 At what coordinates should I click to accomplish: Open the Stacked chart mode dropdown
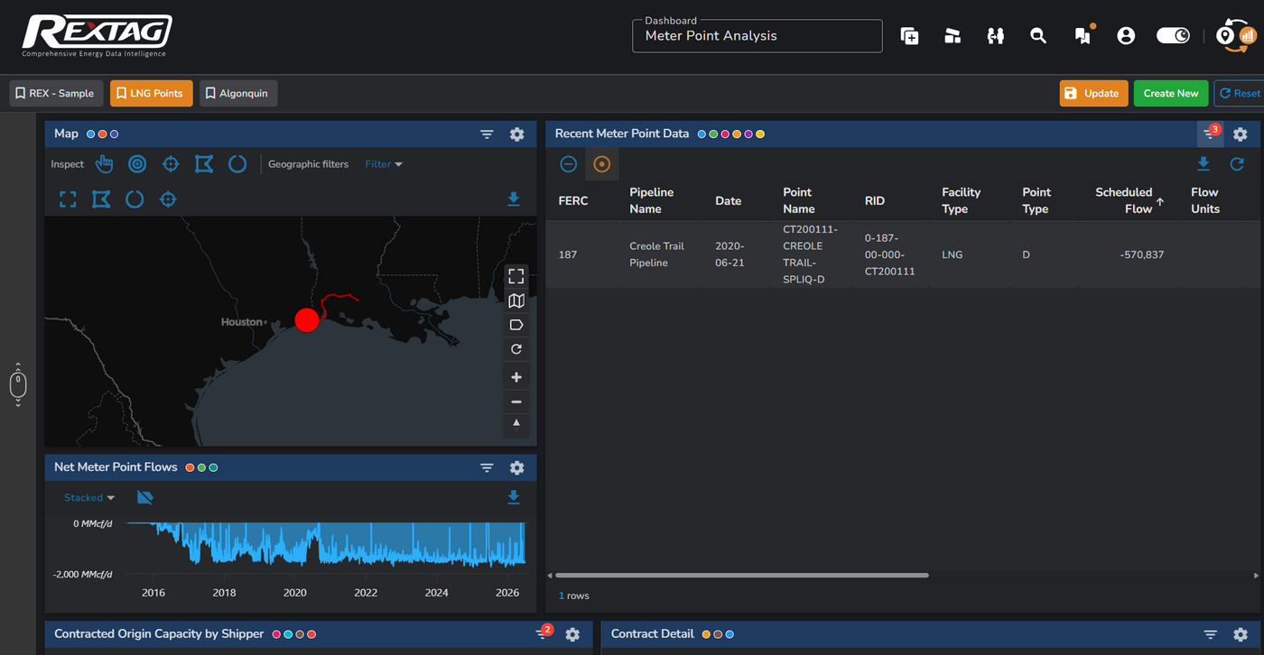[x=89, y=497]
